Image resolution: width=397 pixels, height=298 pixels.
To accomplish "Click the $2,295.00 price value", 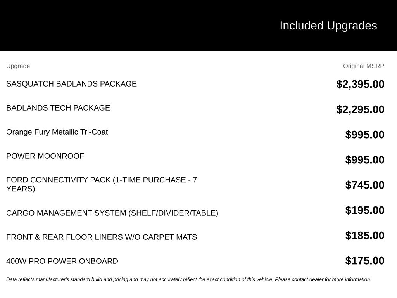I will click(x=360, y=109).
